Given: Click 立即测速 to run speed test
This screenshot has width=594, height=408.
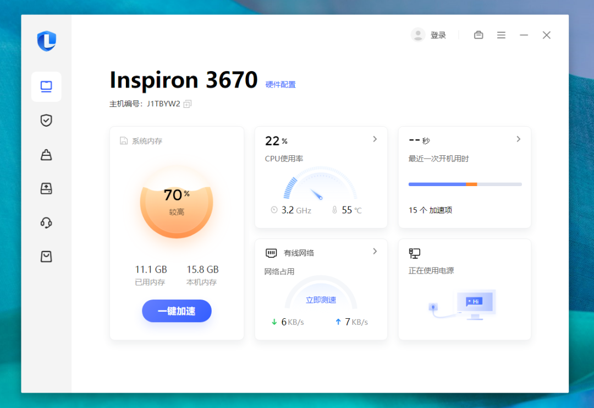Looking at the screenshot, I should (321, 300).
